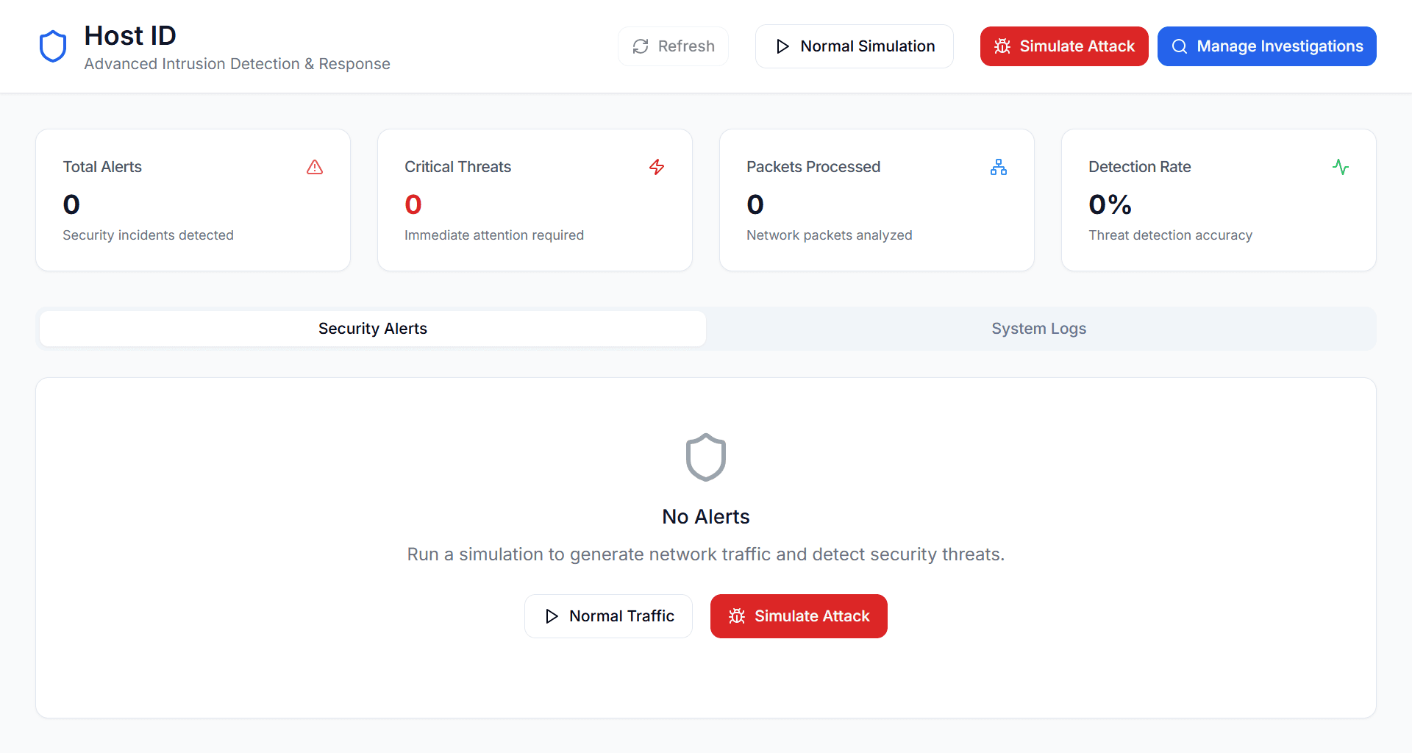This screenshot has width=1412, height=753.
Task: Click the lightning bolt icon in Critical Threats
Action: pyautogui.click(x=657, y=168)
